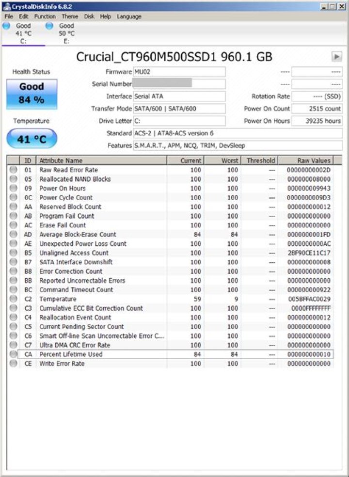Click status icon for Power On Hours row
This screenshot has height=477, width=349.
tap(13, 188)
